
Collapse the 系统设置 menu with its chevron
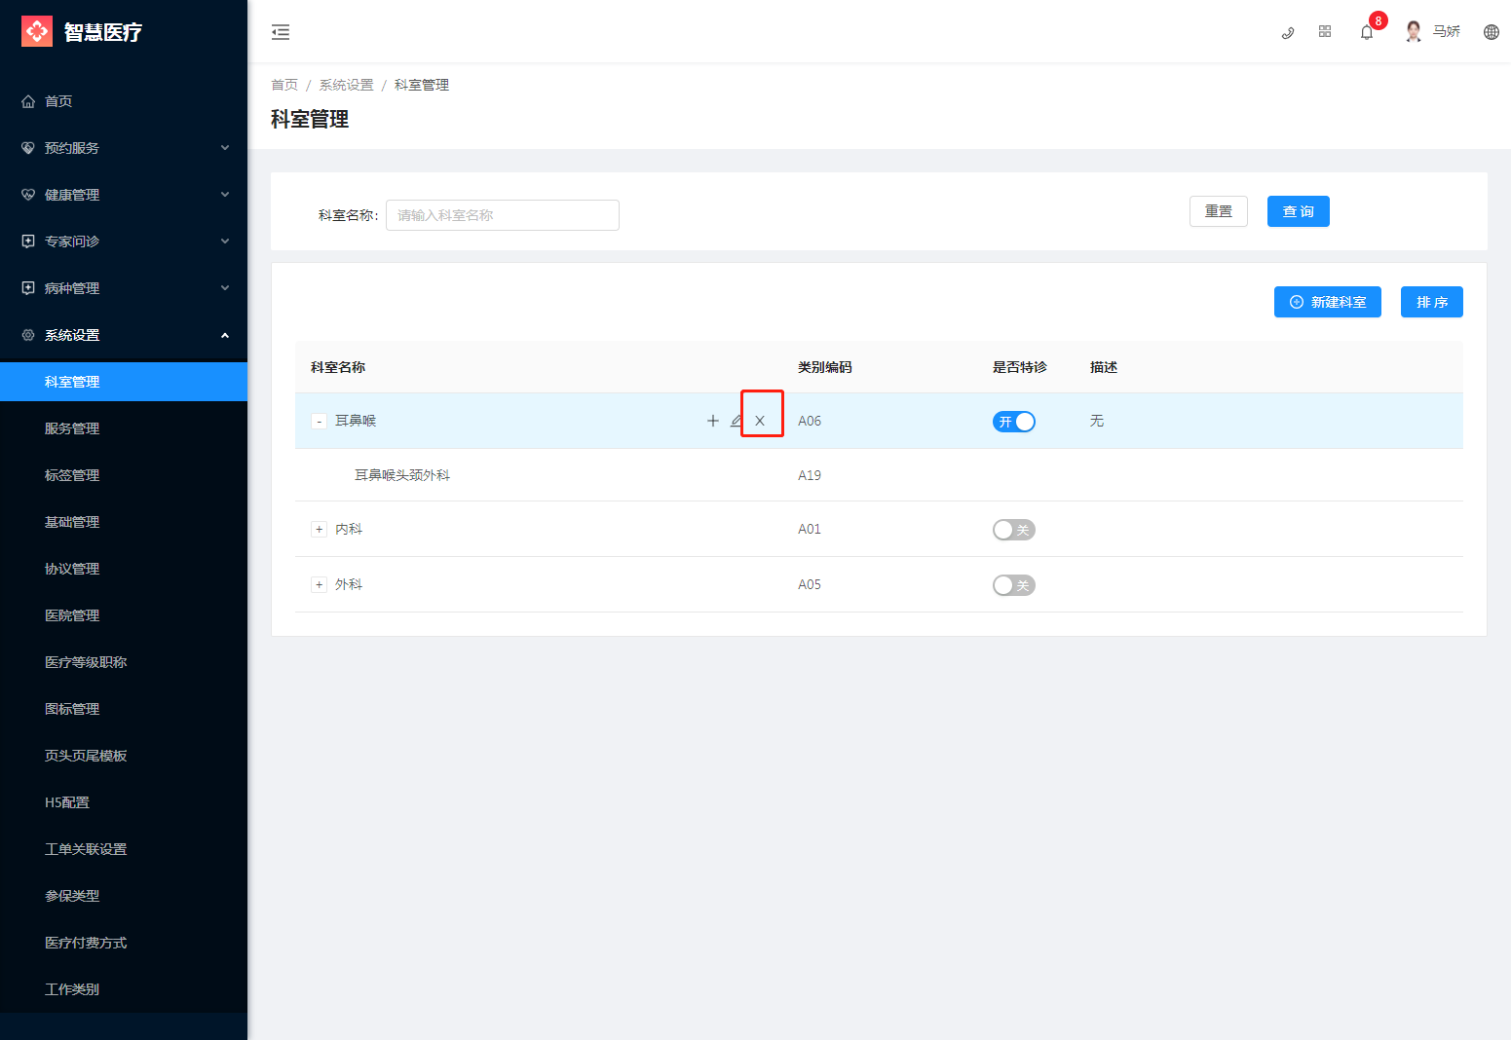point(225,335)
